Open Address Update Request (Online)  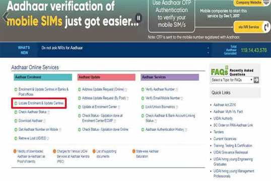click(103, 89)
